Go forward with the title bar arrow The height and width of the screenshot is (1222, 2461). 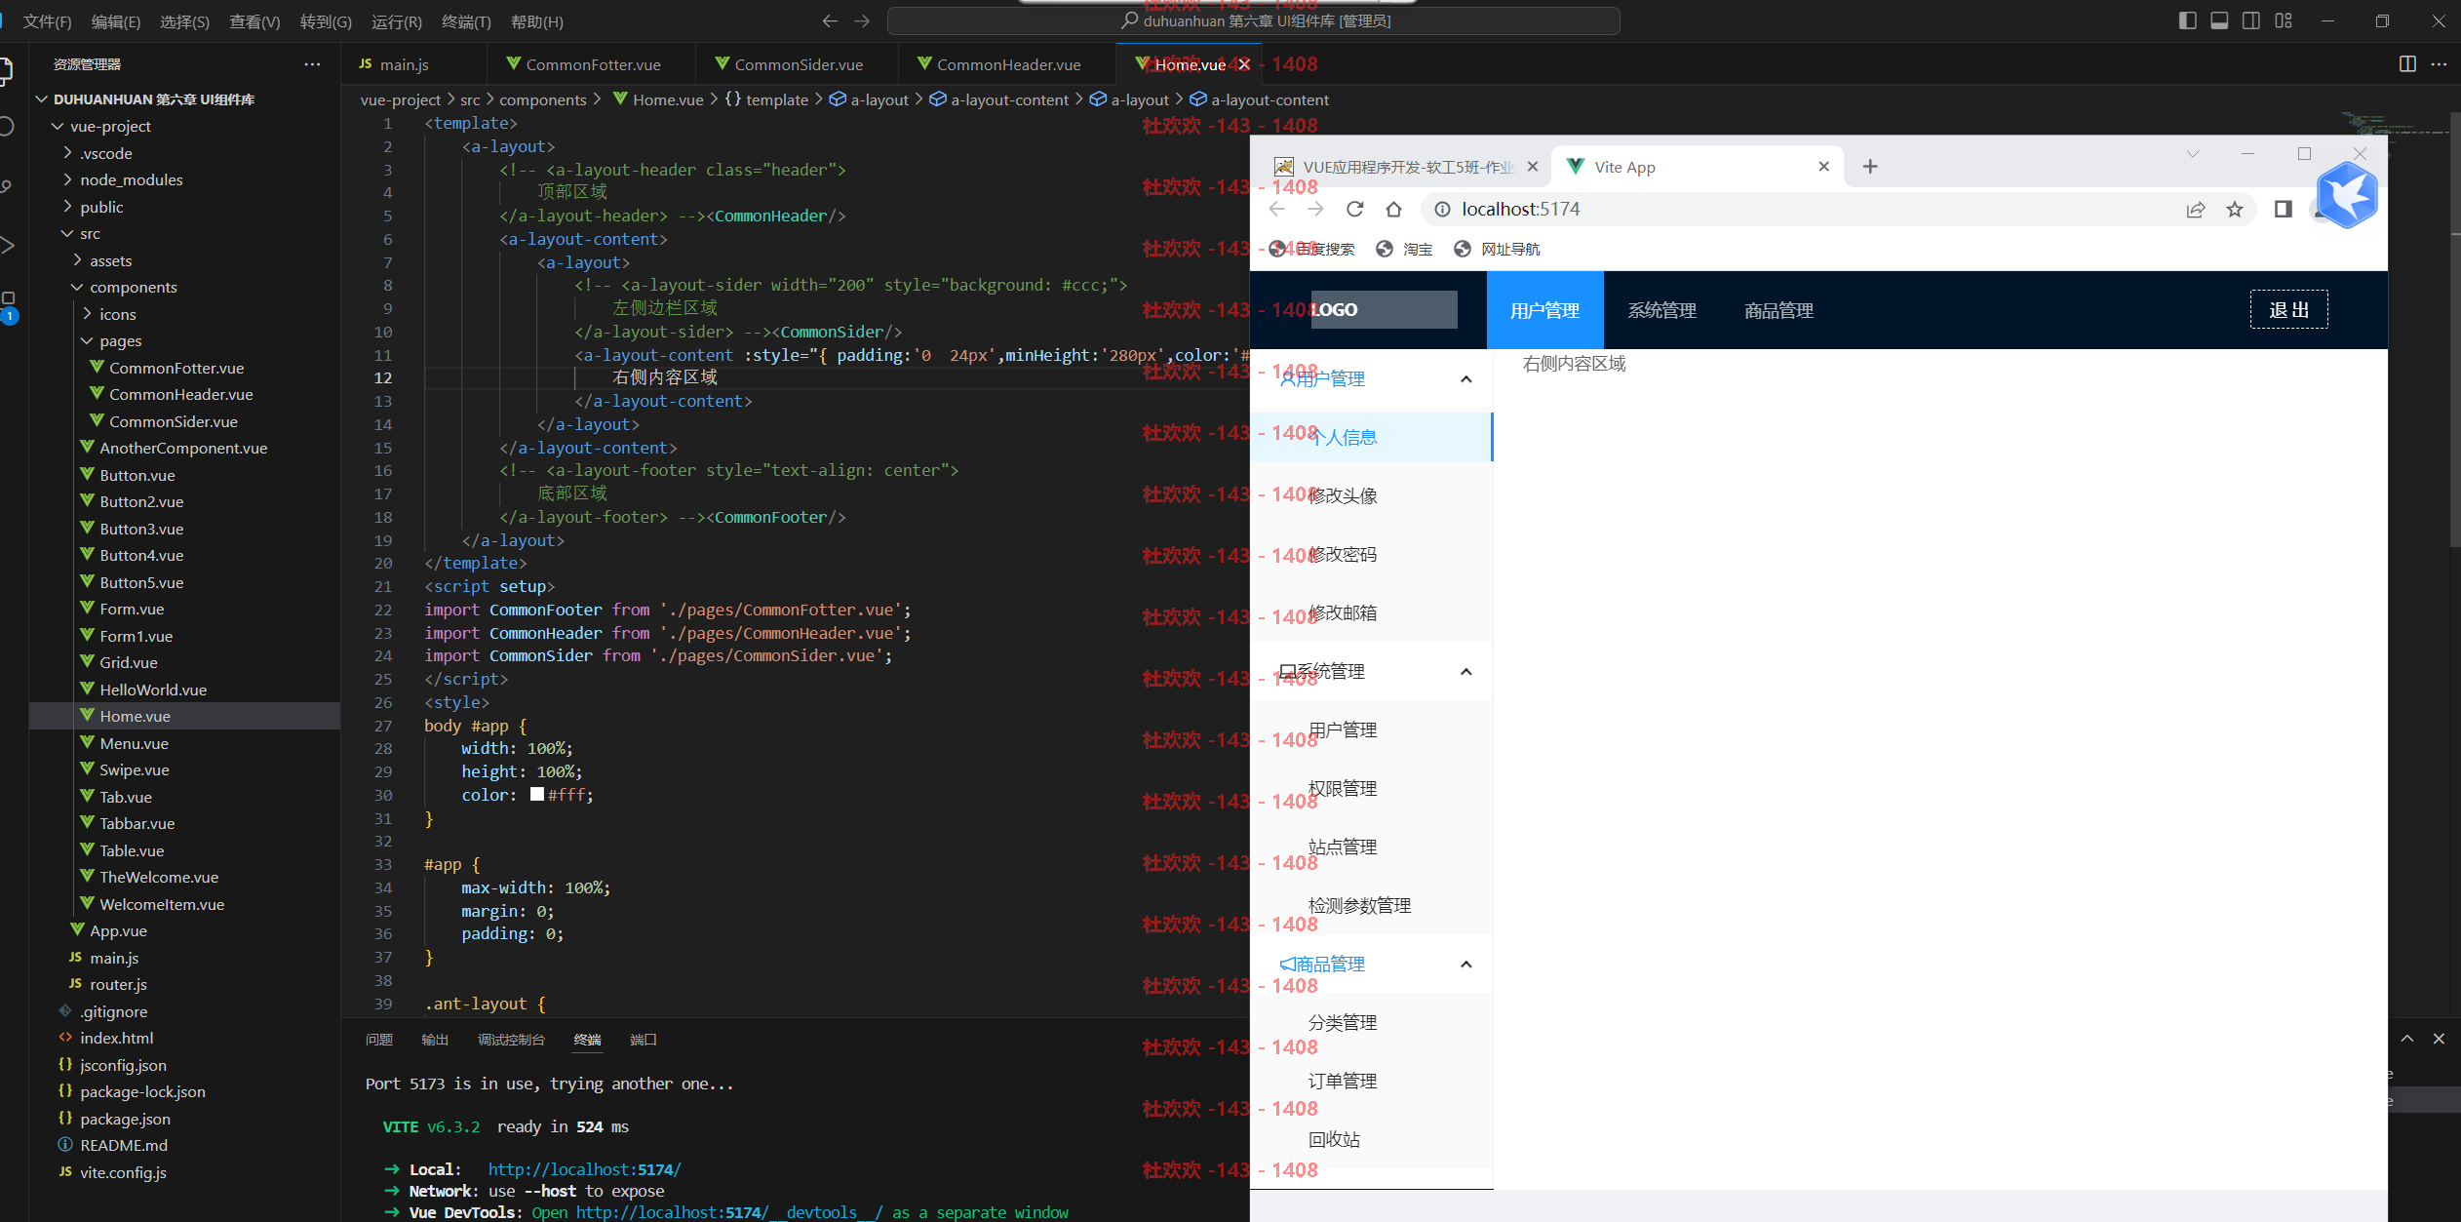coord(862,20)
